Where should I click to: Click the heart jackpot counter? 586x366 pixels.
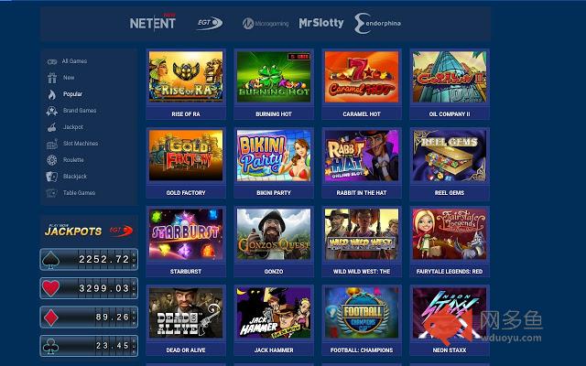(x=89, y=288)
